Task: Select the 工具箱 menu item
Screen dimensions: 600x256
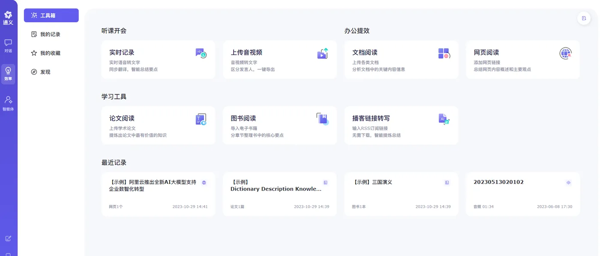Action: (51, 15)
